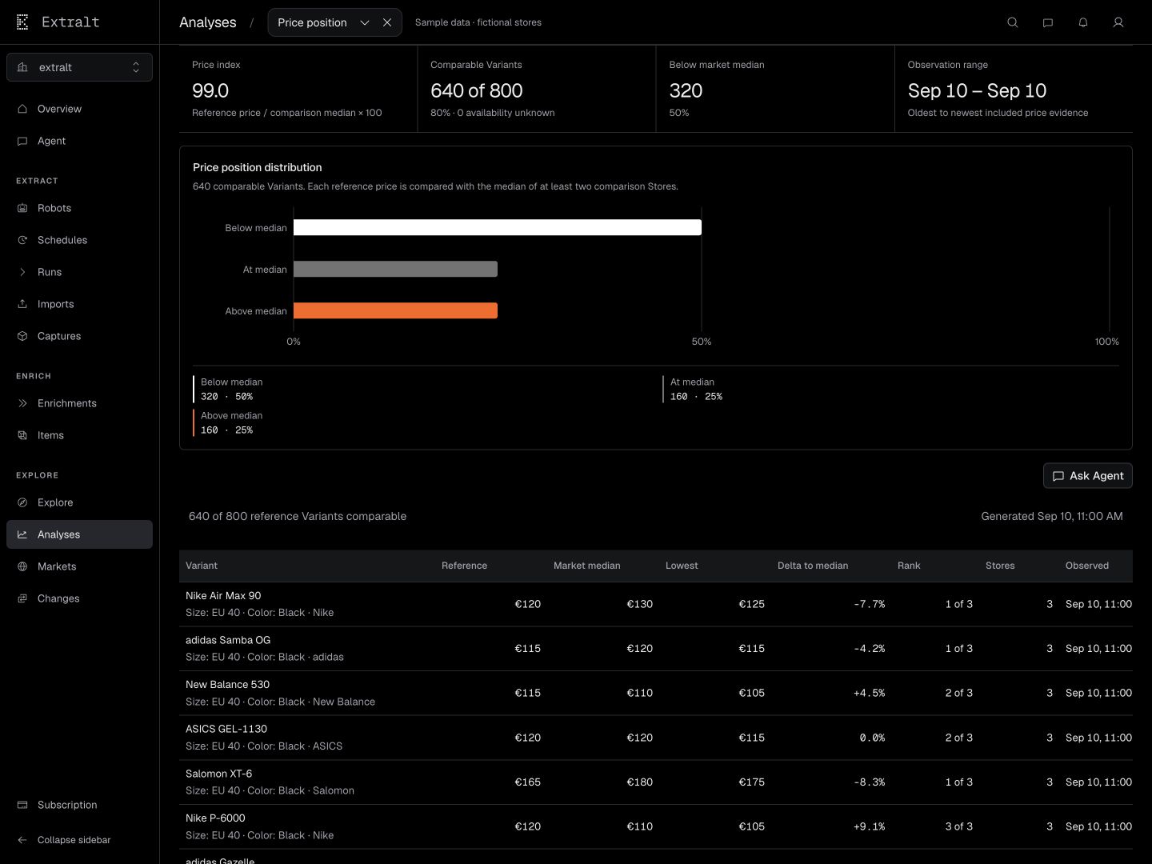Expand the Price position dropdown chevron
The width and height of the screenshot is (1152, 864).
coord(365,22)
